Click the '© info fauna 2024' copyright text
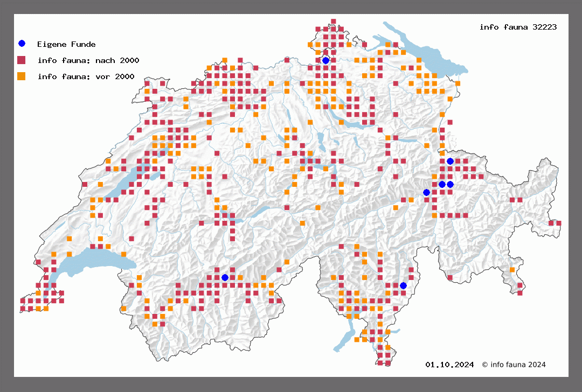This screenshot has height=392, width=582. (514, 365)
